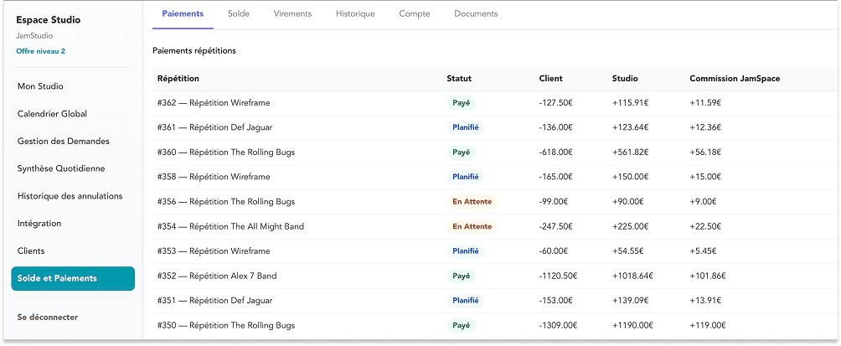Click studio amount +115.91€
841x346 pixels.
(x=630, y=103)
